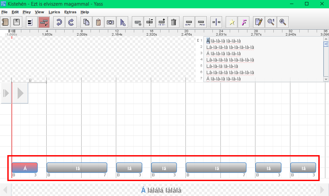
Task: Click the current line text 'Á lálálá lálálá'
Action: point(161,190)
